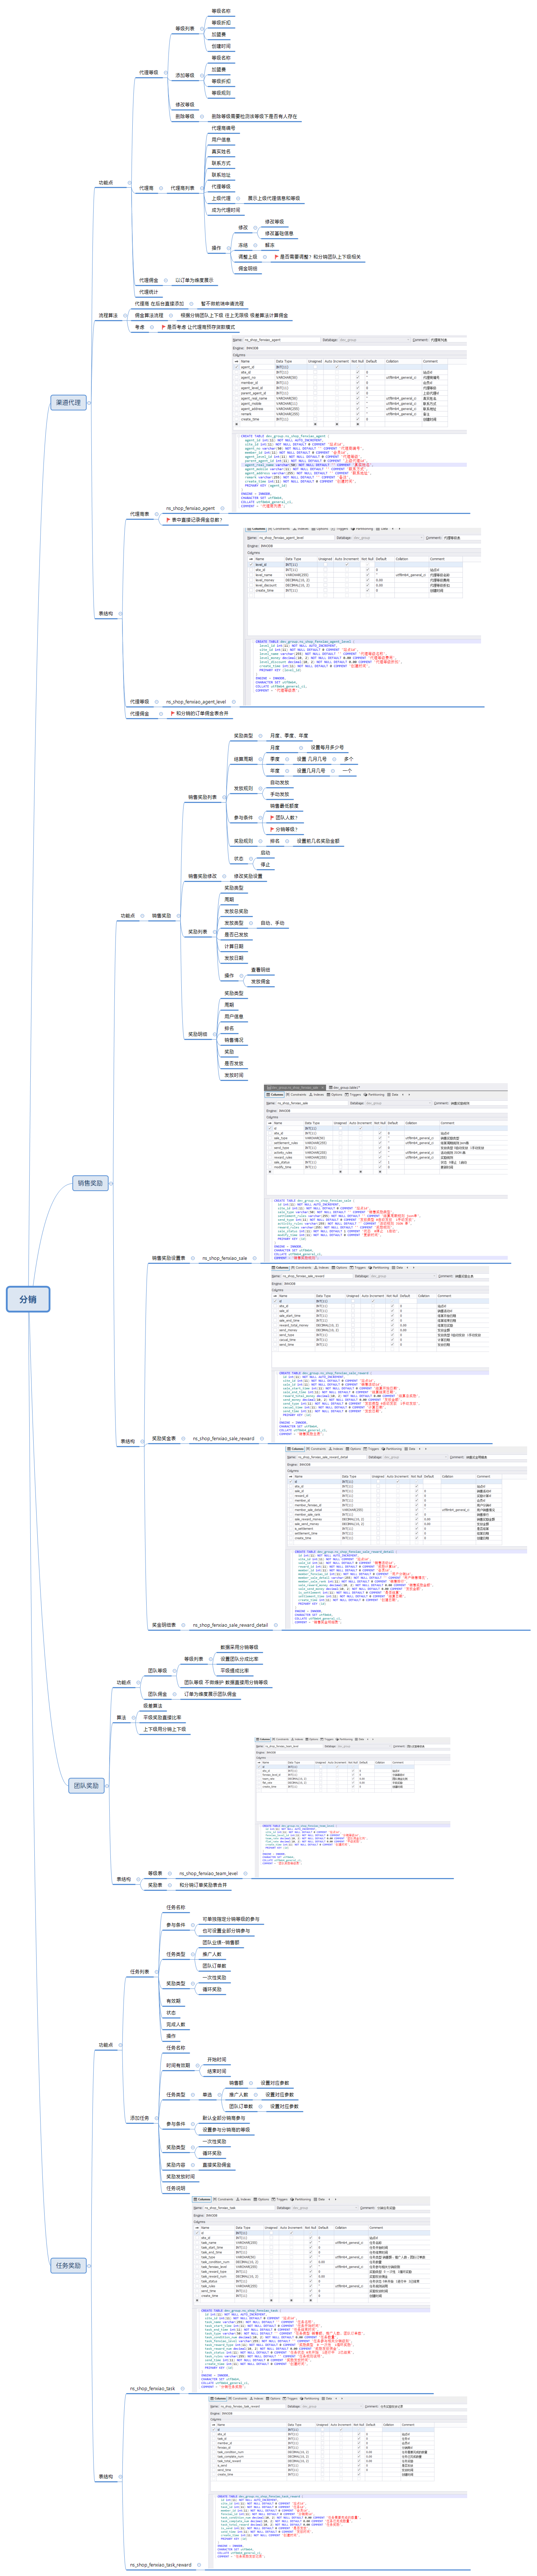Viewport: 537px width, 2576px height.
Task: Click the red flag beside 是否考虑 让代理商预存货款模式
Action: [x=163, y=327]
